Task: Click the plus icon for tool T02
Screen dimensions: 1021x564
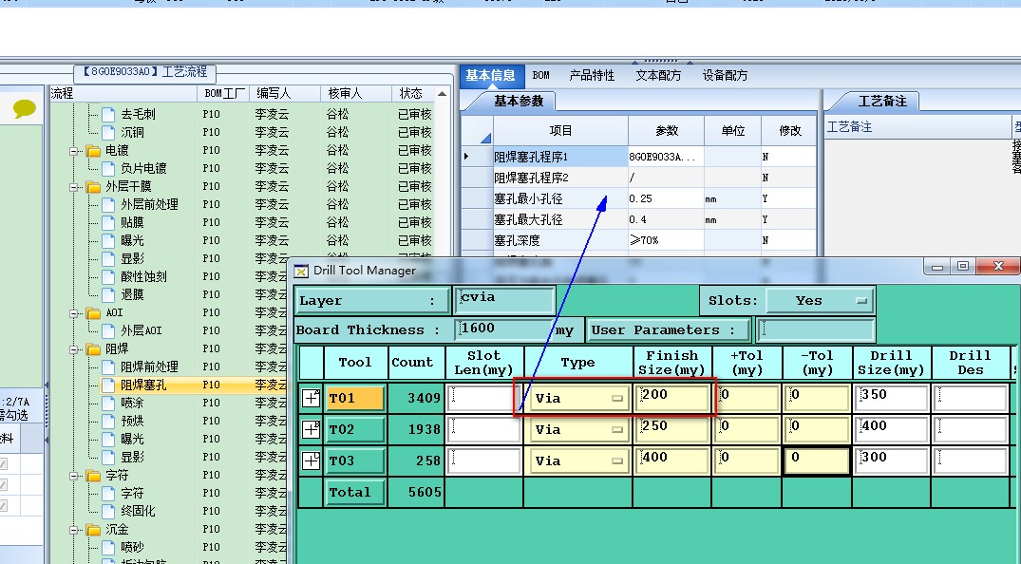Action: (x=312, y=429)
